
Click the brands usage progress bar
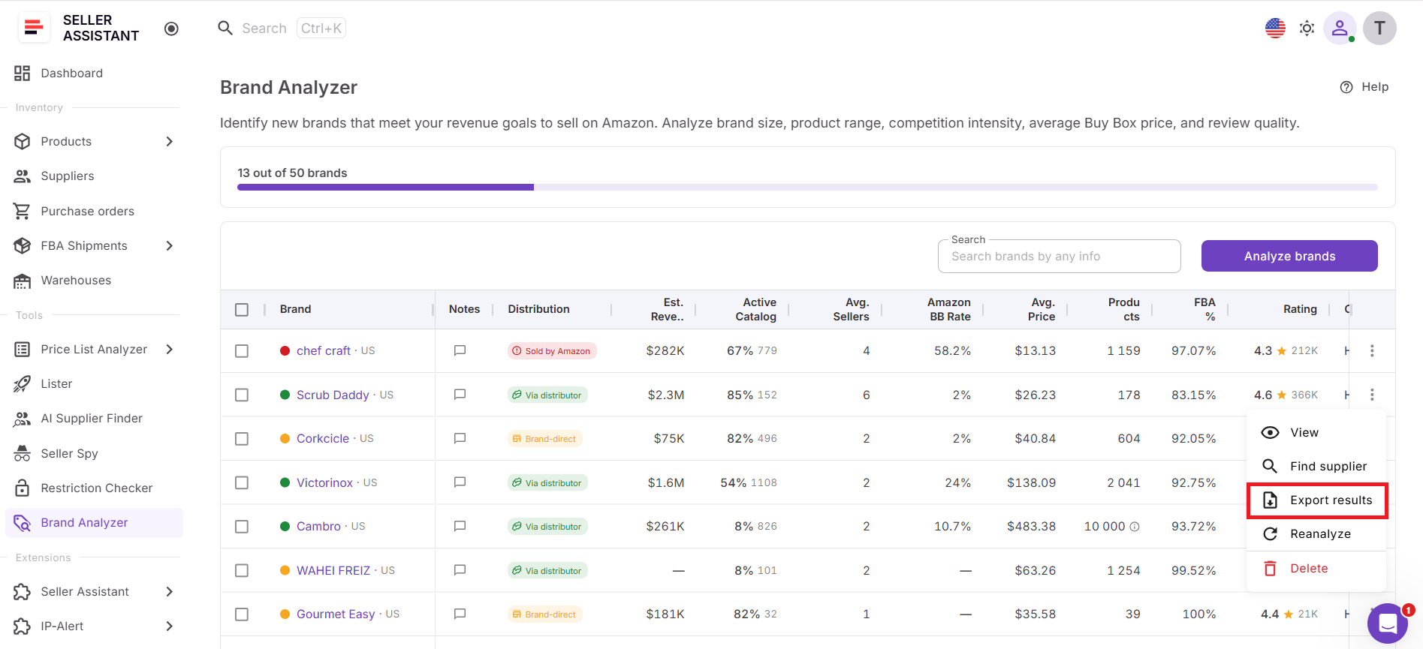coord(807,187)
